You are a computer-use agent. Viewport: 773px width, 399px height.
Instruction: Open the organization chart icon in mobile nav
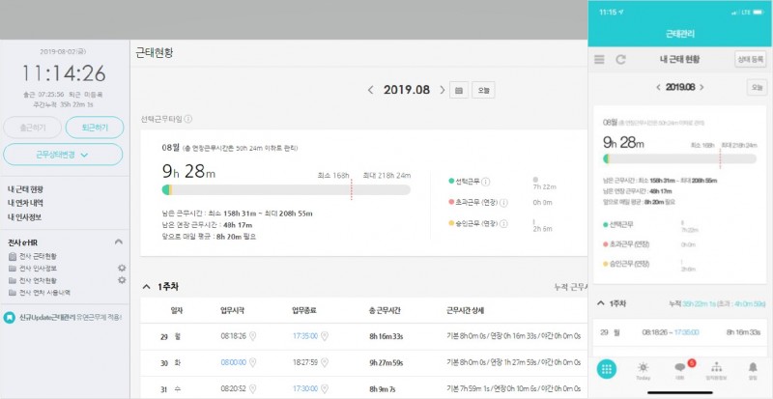click(716, 369)
